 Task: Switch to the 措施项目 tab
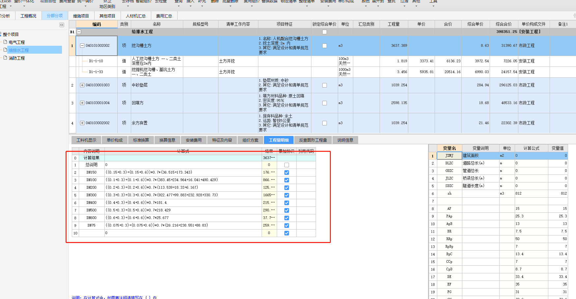(81, 16)
